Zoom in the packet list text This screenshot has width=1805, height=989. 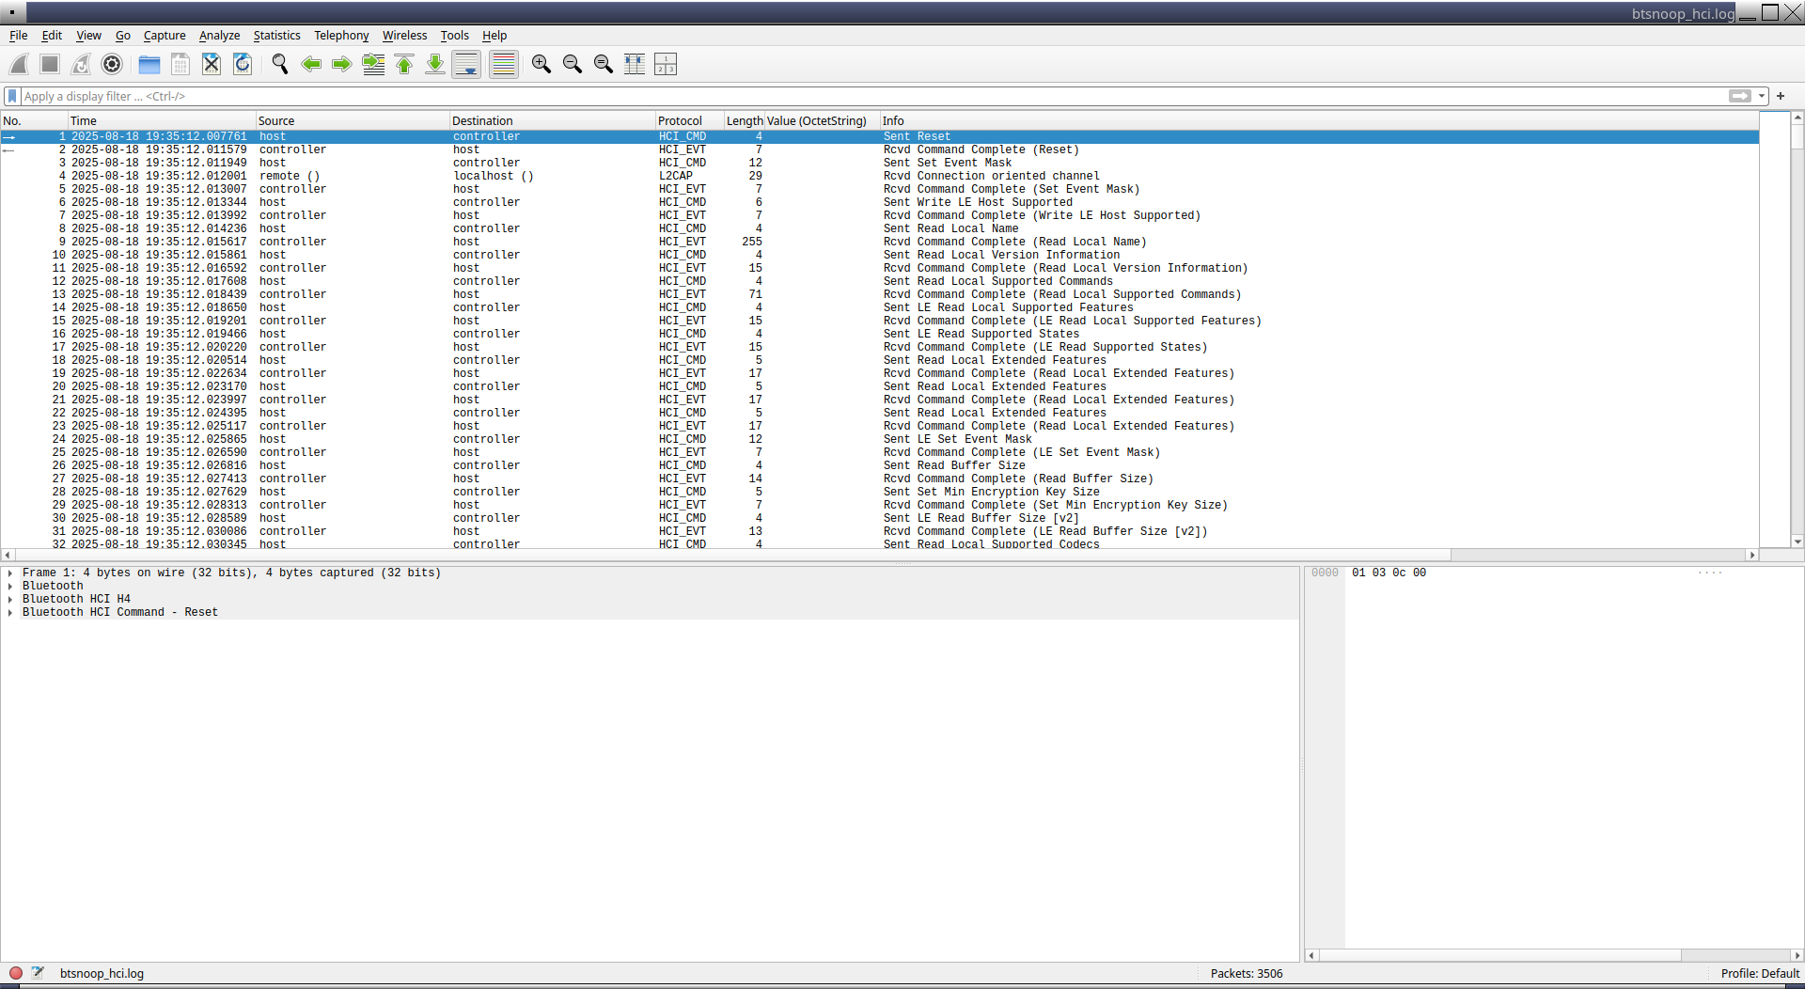541,64
